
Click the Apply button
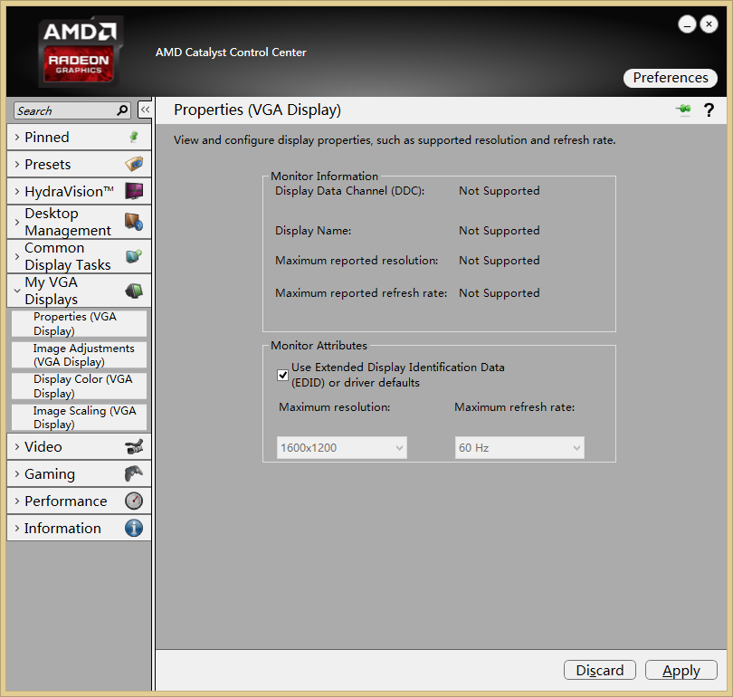point(681,670)
